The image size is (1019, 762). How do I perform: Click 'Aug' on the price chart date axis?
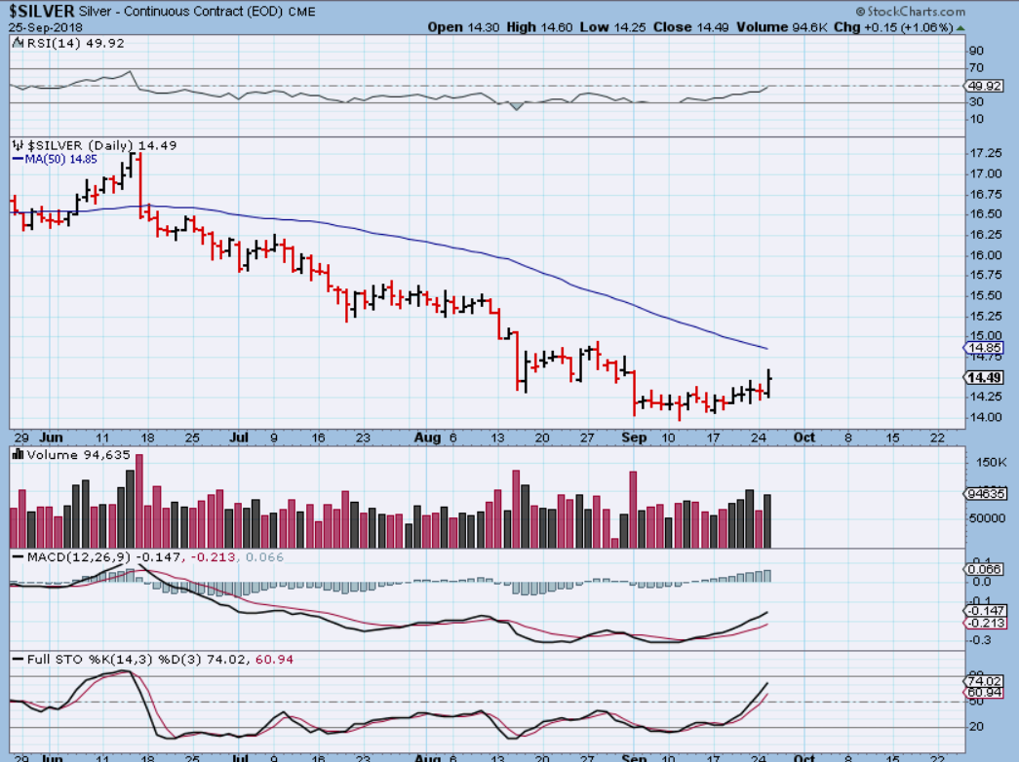pyautogui.click(x=428, y=438)
